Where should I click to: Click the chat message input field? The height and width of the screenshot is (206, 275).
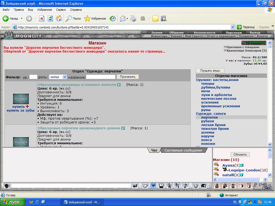tap(71, 186)
